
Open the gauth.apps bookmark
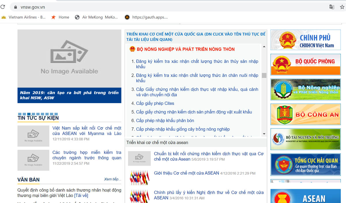point(146,17)
